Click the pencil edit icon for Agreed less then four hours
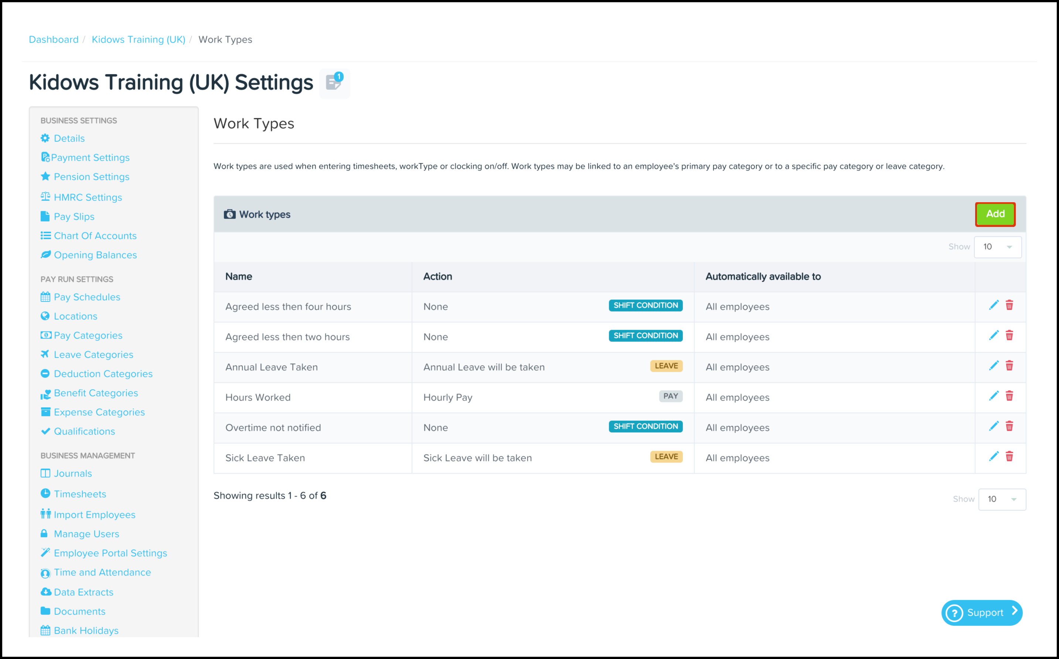 point(994,306)
